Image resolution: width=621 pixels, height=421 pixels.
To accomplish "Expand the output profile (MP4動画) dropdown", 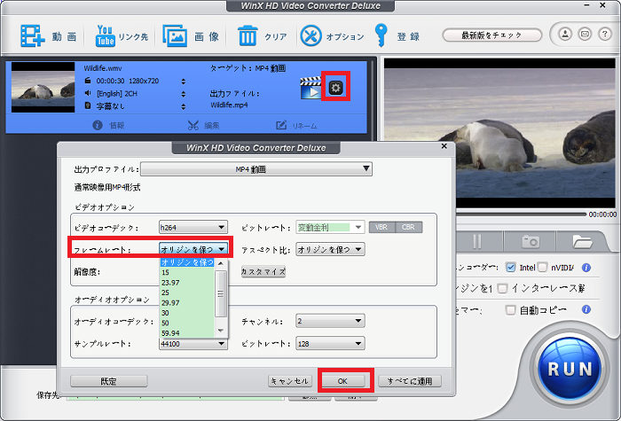I will pos(255,169).
